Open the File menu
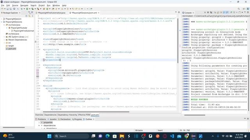The width and height of the screenshot is (250, 140). pos(3,5)
